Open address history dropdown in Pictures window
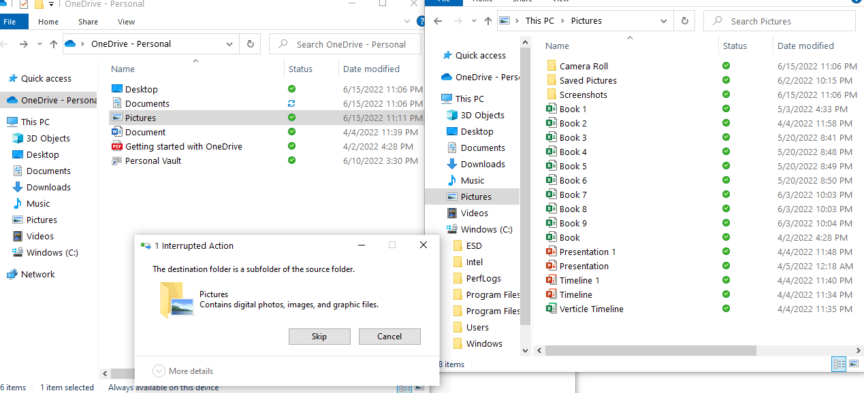The height and width of the screenshot is (393, 864). coord(664,21)
